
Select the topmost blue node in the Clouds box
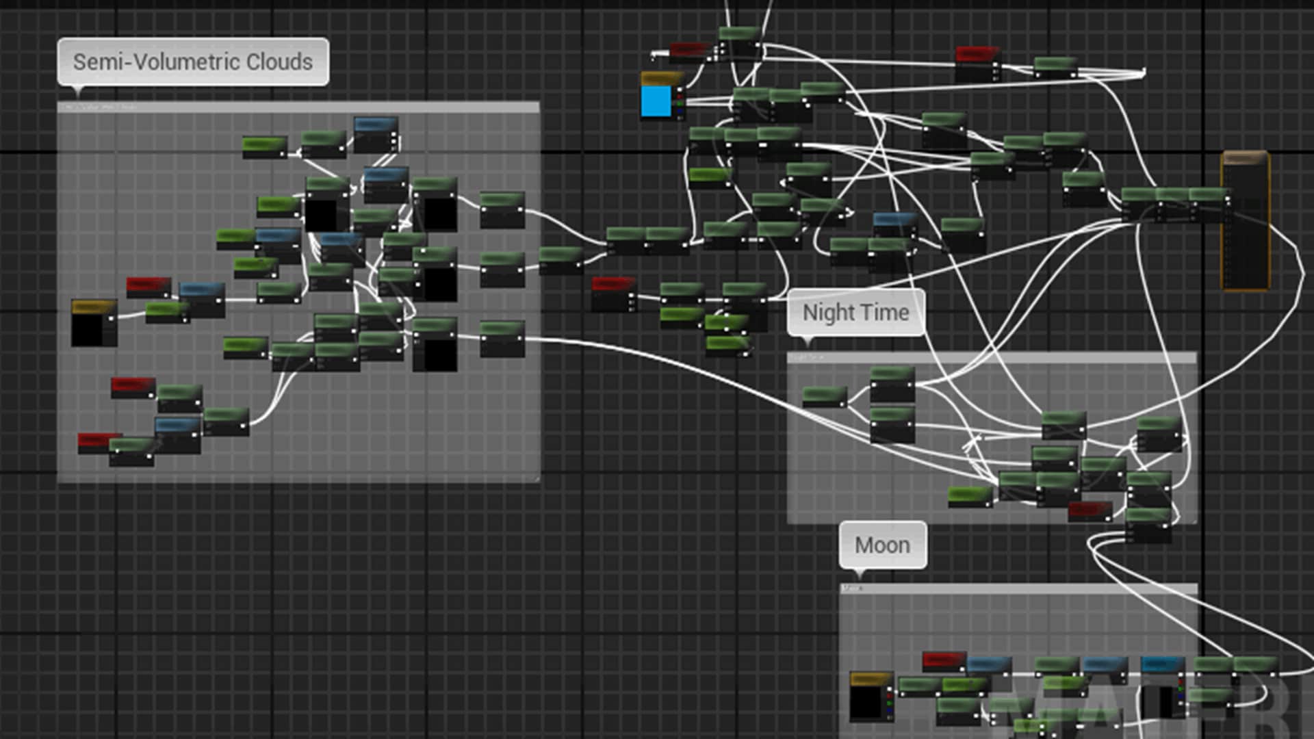pyautogui.click(x=375, y=125)
